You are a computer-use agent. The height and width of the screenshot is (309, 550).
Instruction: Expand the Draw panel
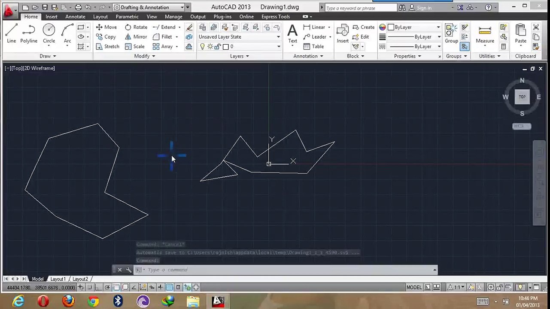pos(48,56)
